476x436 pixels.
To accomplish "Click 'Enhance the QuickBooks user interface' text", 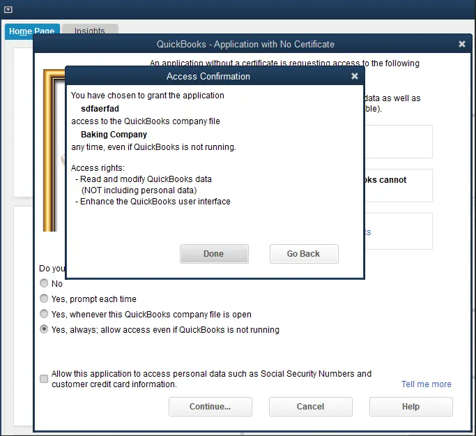I will click(x=155, y=202).
